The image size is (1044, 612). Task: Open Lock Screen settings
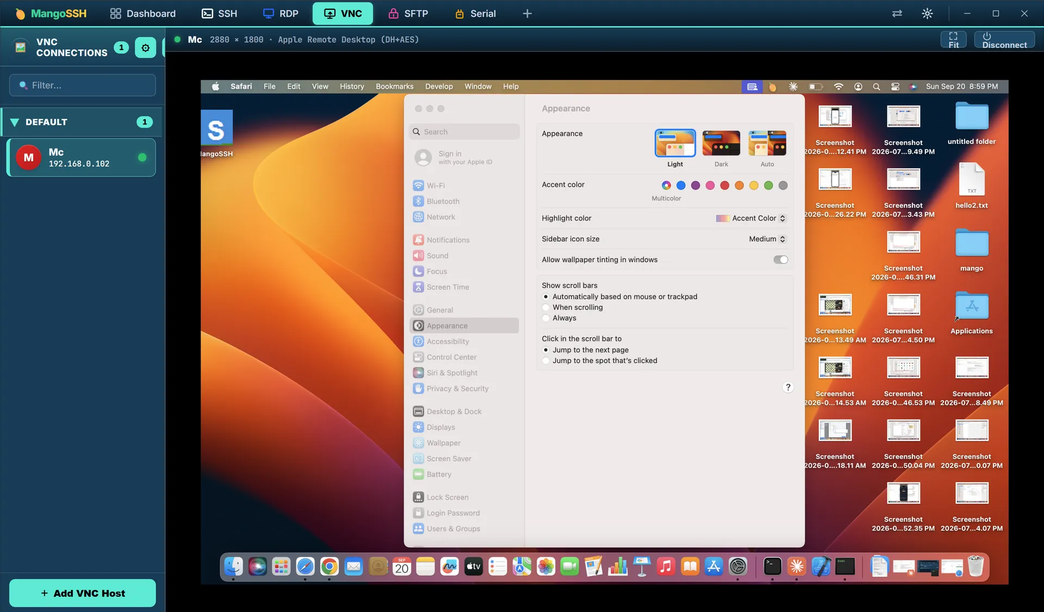coord(464,497)
